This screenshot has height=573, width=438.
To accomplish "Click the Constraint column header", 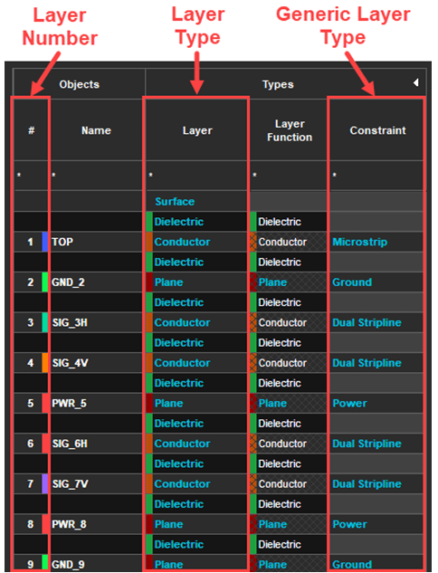I will (x=377, y=130).
